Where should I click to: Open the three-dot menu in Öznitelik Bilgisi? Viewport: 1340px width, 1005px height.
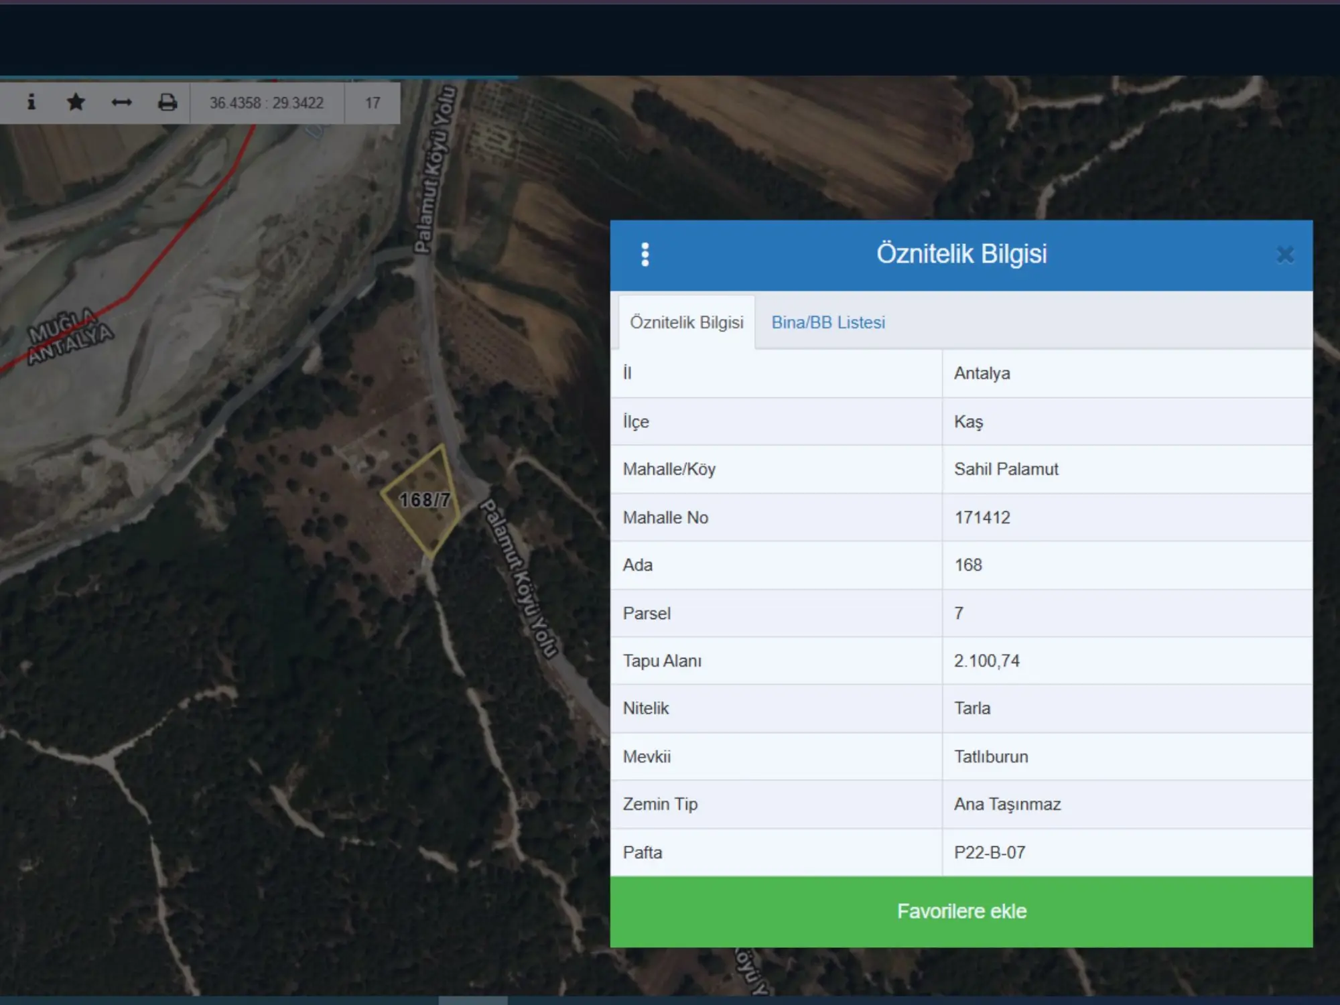(645, 255)
